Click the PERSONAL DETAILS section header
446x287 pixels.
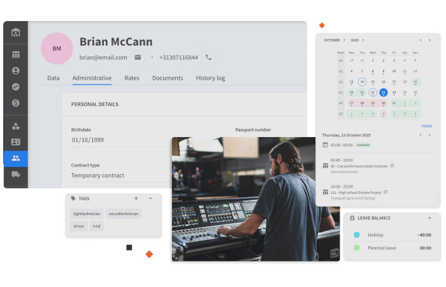[95, 104]
